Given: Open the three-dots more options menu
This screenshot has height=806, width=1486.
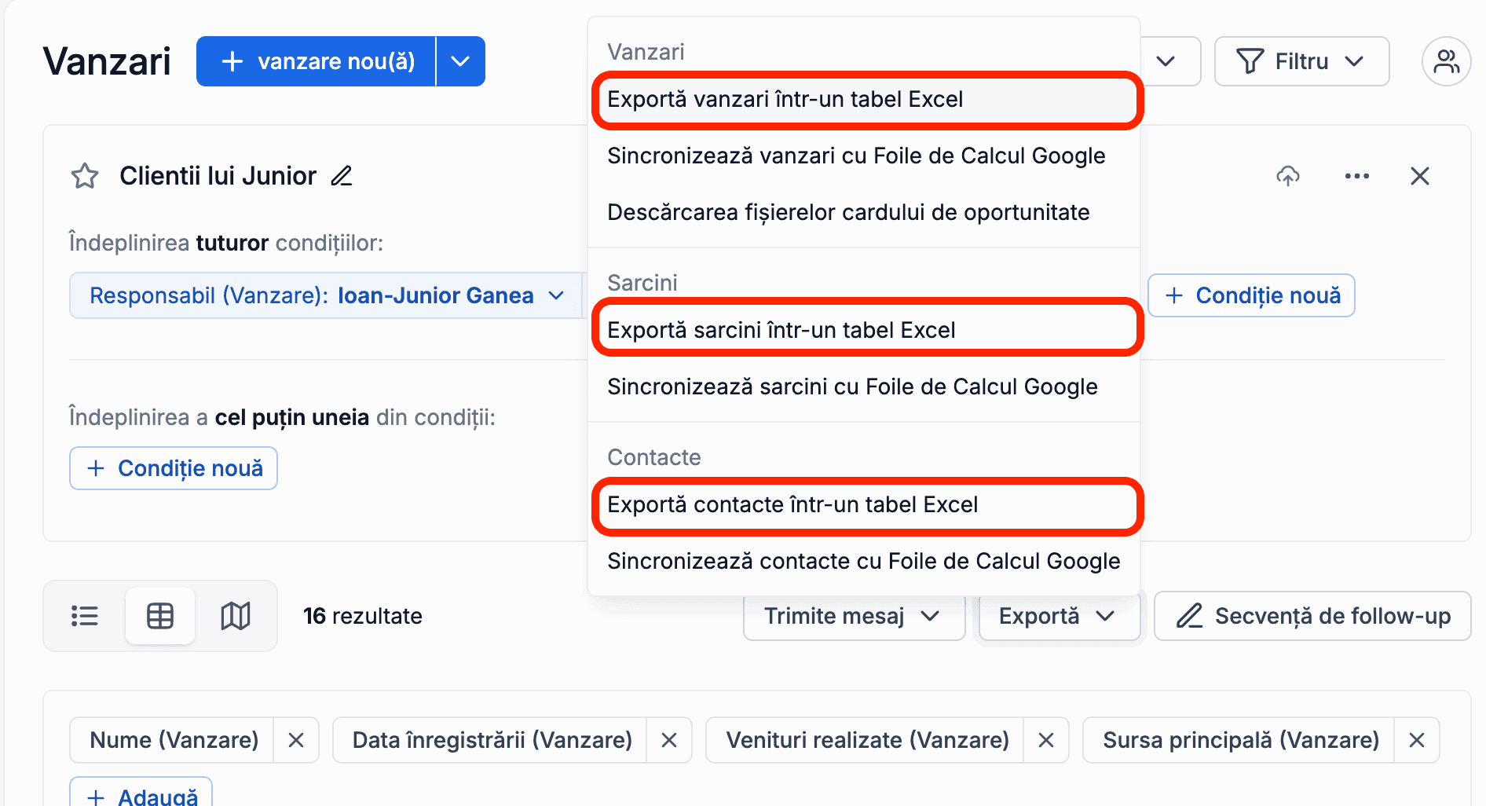Looking at the screenshot, I should (1357, 176).
